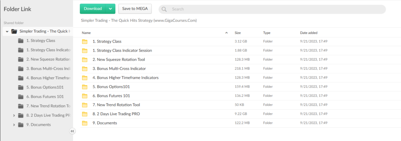Sort by the Name column header
The width and height of the screenshot is (401, 141).
[x=86, y=33]
